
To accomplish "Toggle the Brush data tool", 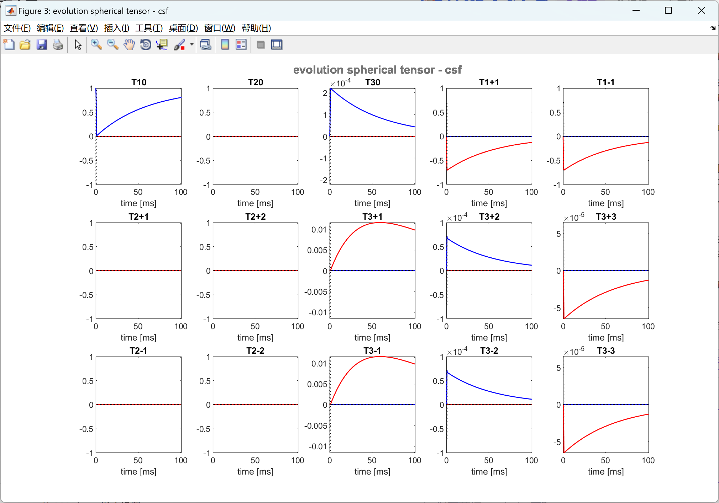I will pos(179,45).
